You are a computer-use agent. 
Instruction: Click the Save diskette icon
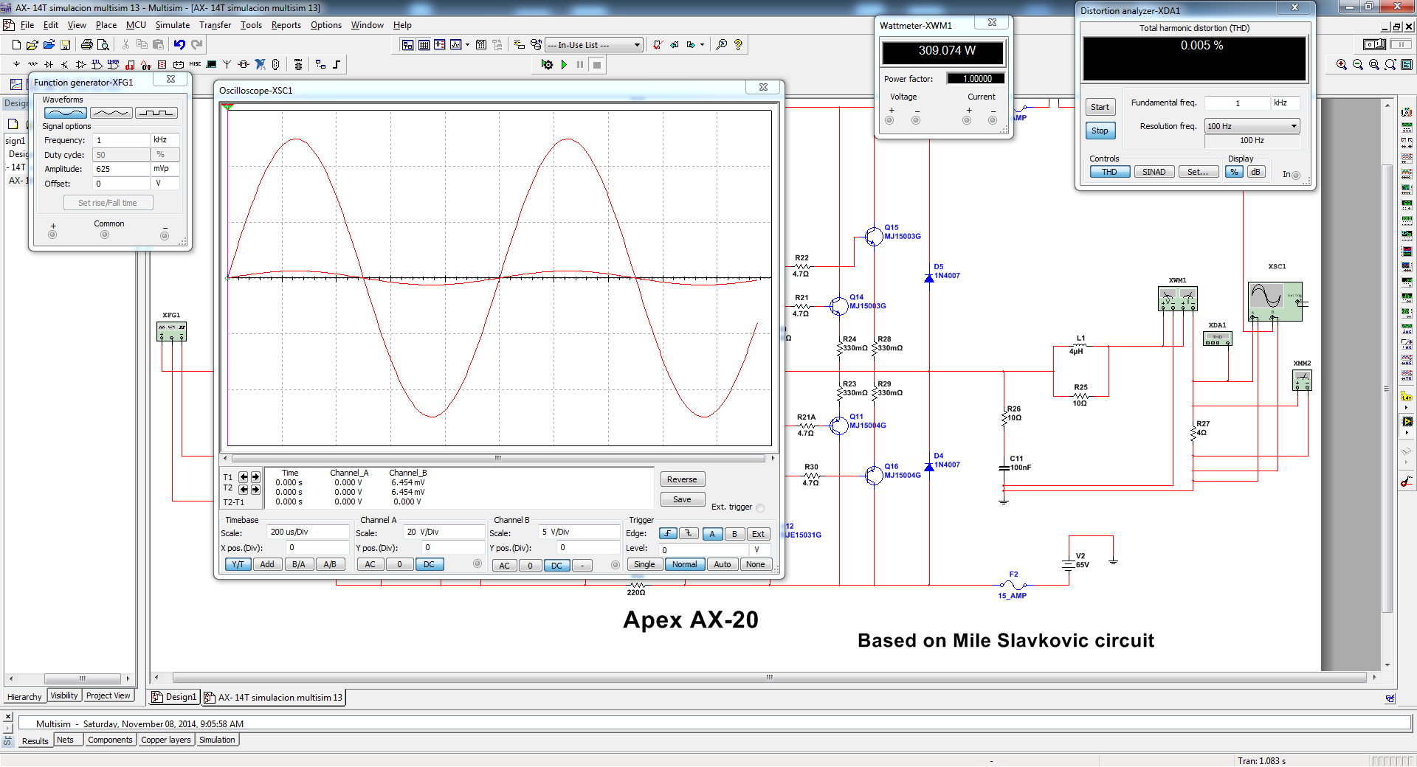click(65, 44)
